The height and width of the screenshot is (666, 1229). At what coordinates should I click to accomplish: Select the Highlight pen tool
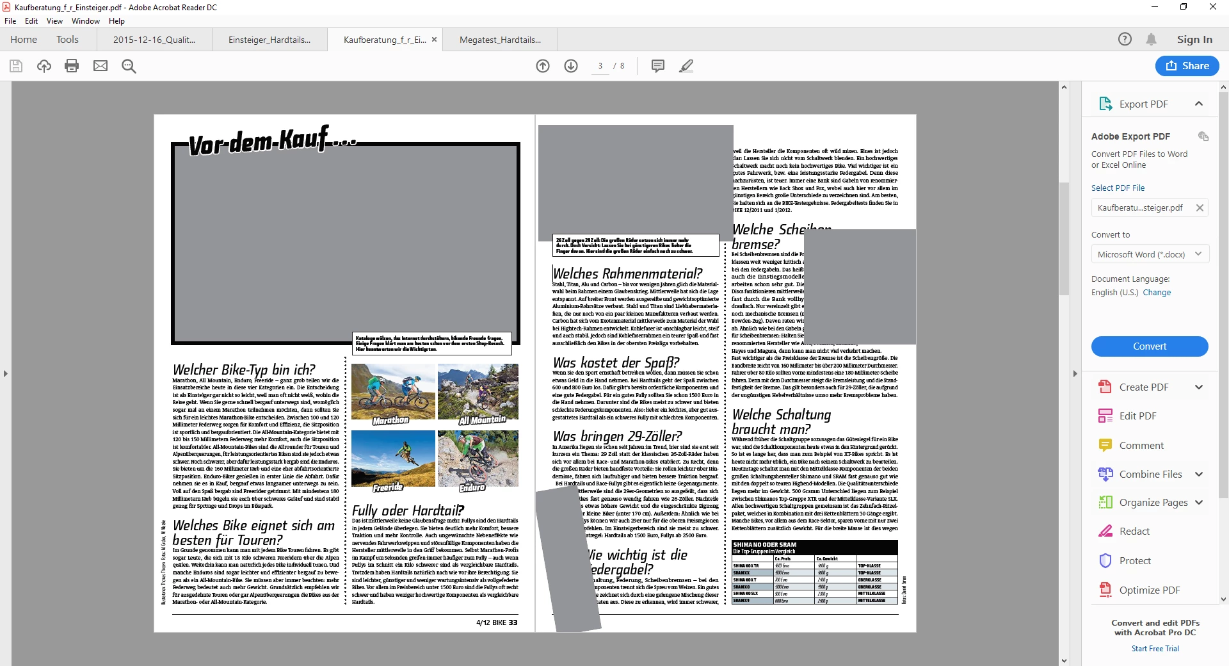686,66
